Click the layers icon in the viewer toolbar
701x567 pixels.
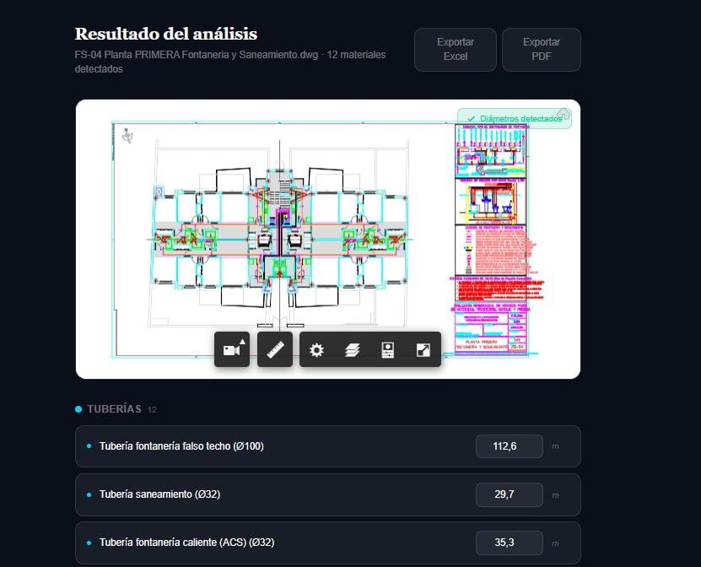[353, 348]
